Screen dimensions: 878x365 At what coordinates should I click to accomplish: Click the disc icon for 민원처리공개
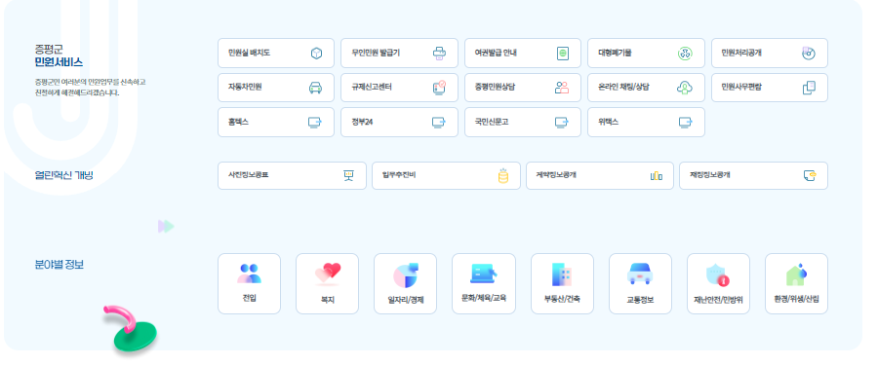809,54
